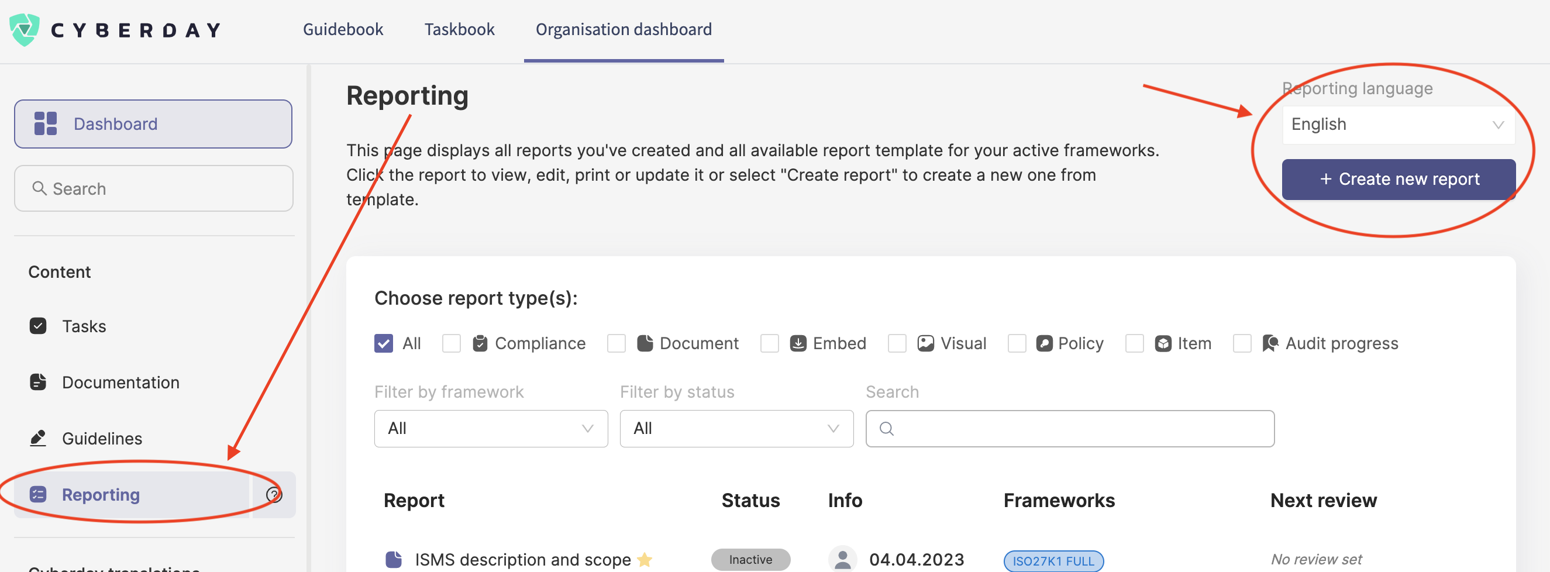This screenshot has height=572, width=1550.
Task: Click the Cyberday shield logo
Action: click(x=25, y=28)
